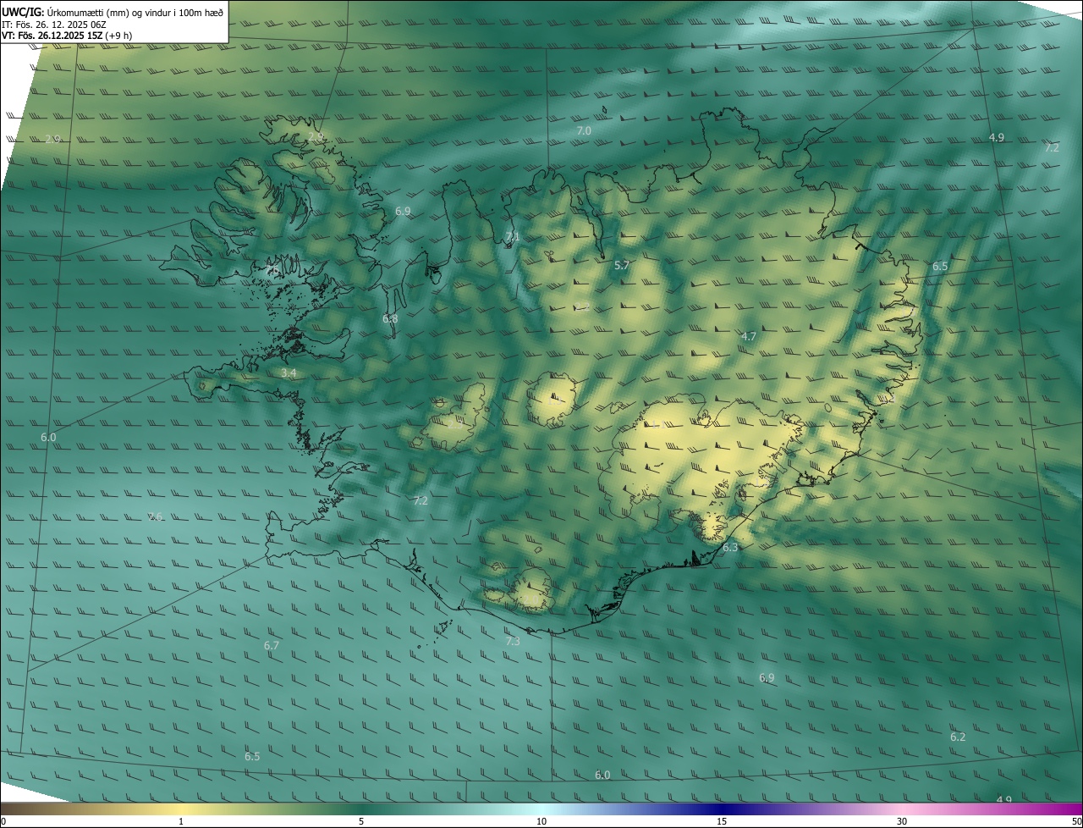Click the colorbar tick label 5

[361, 821]
